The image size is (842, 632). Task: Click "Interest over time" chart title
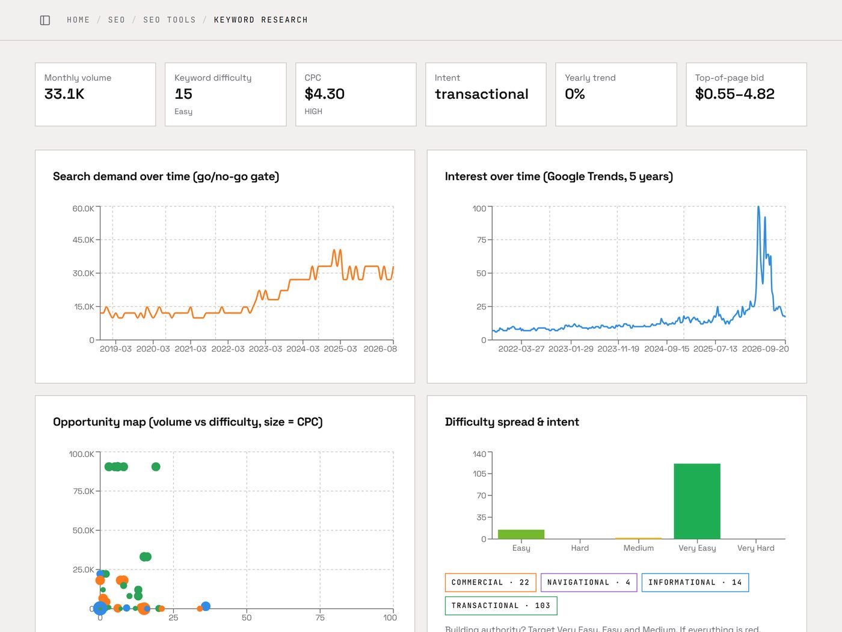[x=559, y=176]
